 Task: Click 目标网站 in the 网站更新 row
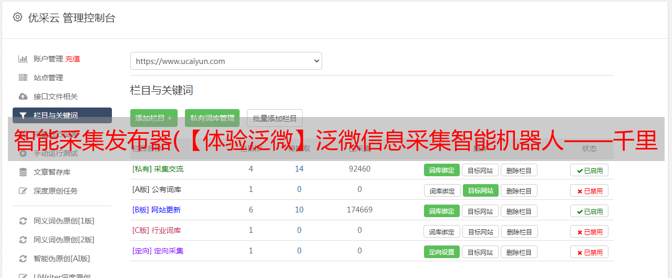[480, 211]
